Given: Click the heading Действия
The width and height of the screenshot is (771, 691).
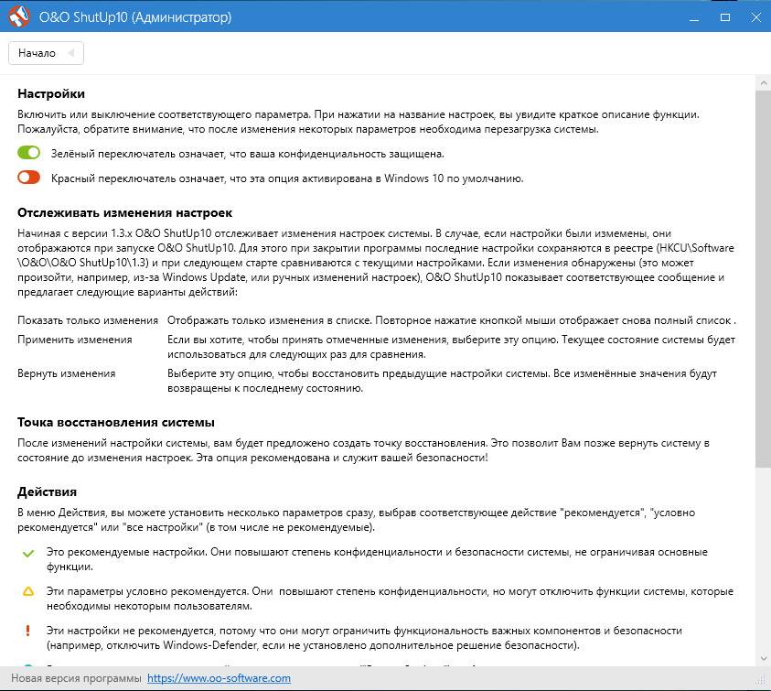Looking at the screenshot, I should click(48, 492).
